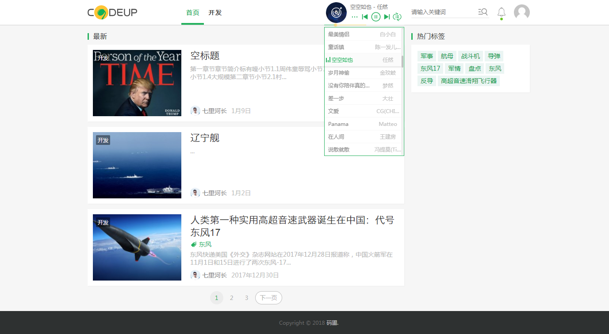Play 文爱 from the playlist

(363, 111)
